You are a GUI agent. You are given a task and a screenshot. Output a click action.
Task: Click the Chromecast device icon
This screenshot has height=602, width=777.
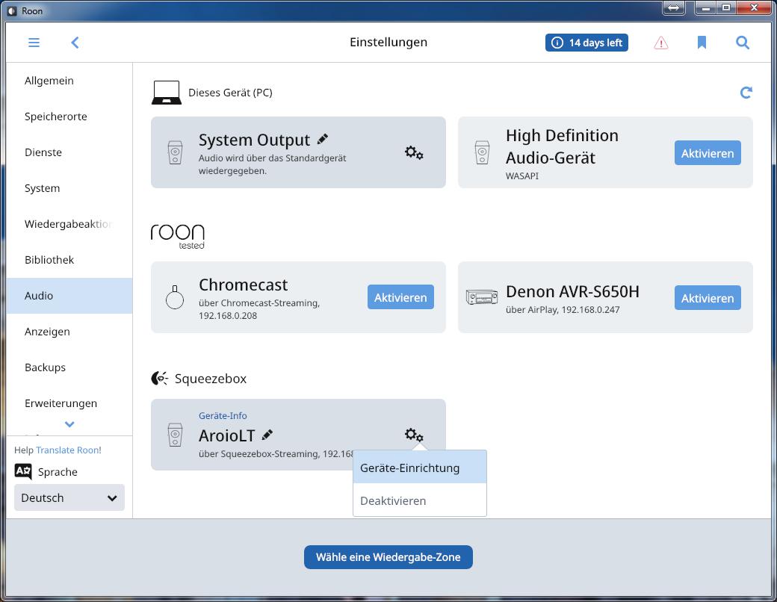click(174, 297)
